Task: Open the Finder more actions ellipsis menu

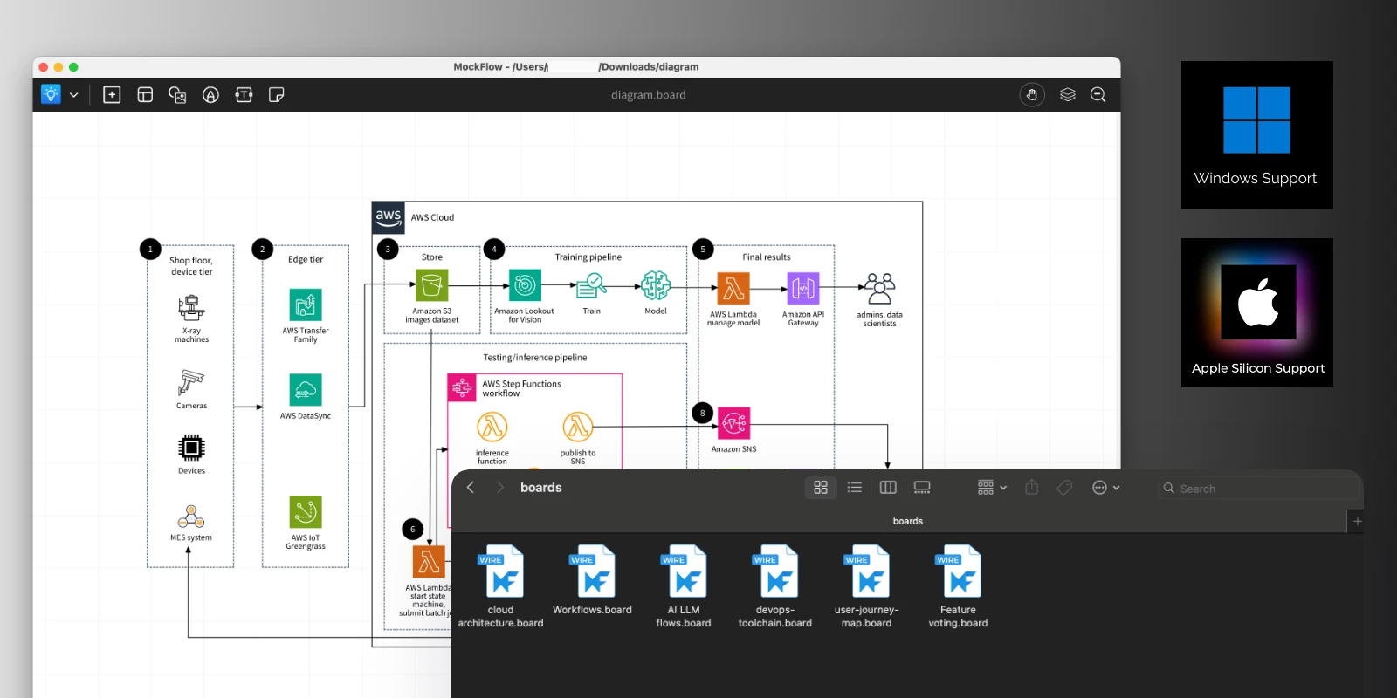Action: click(1105, 488)
